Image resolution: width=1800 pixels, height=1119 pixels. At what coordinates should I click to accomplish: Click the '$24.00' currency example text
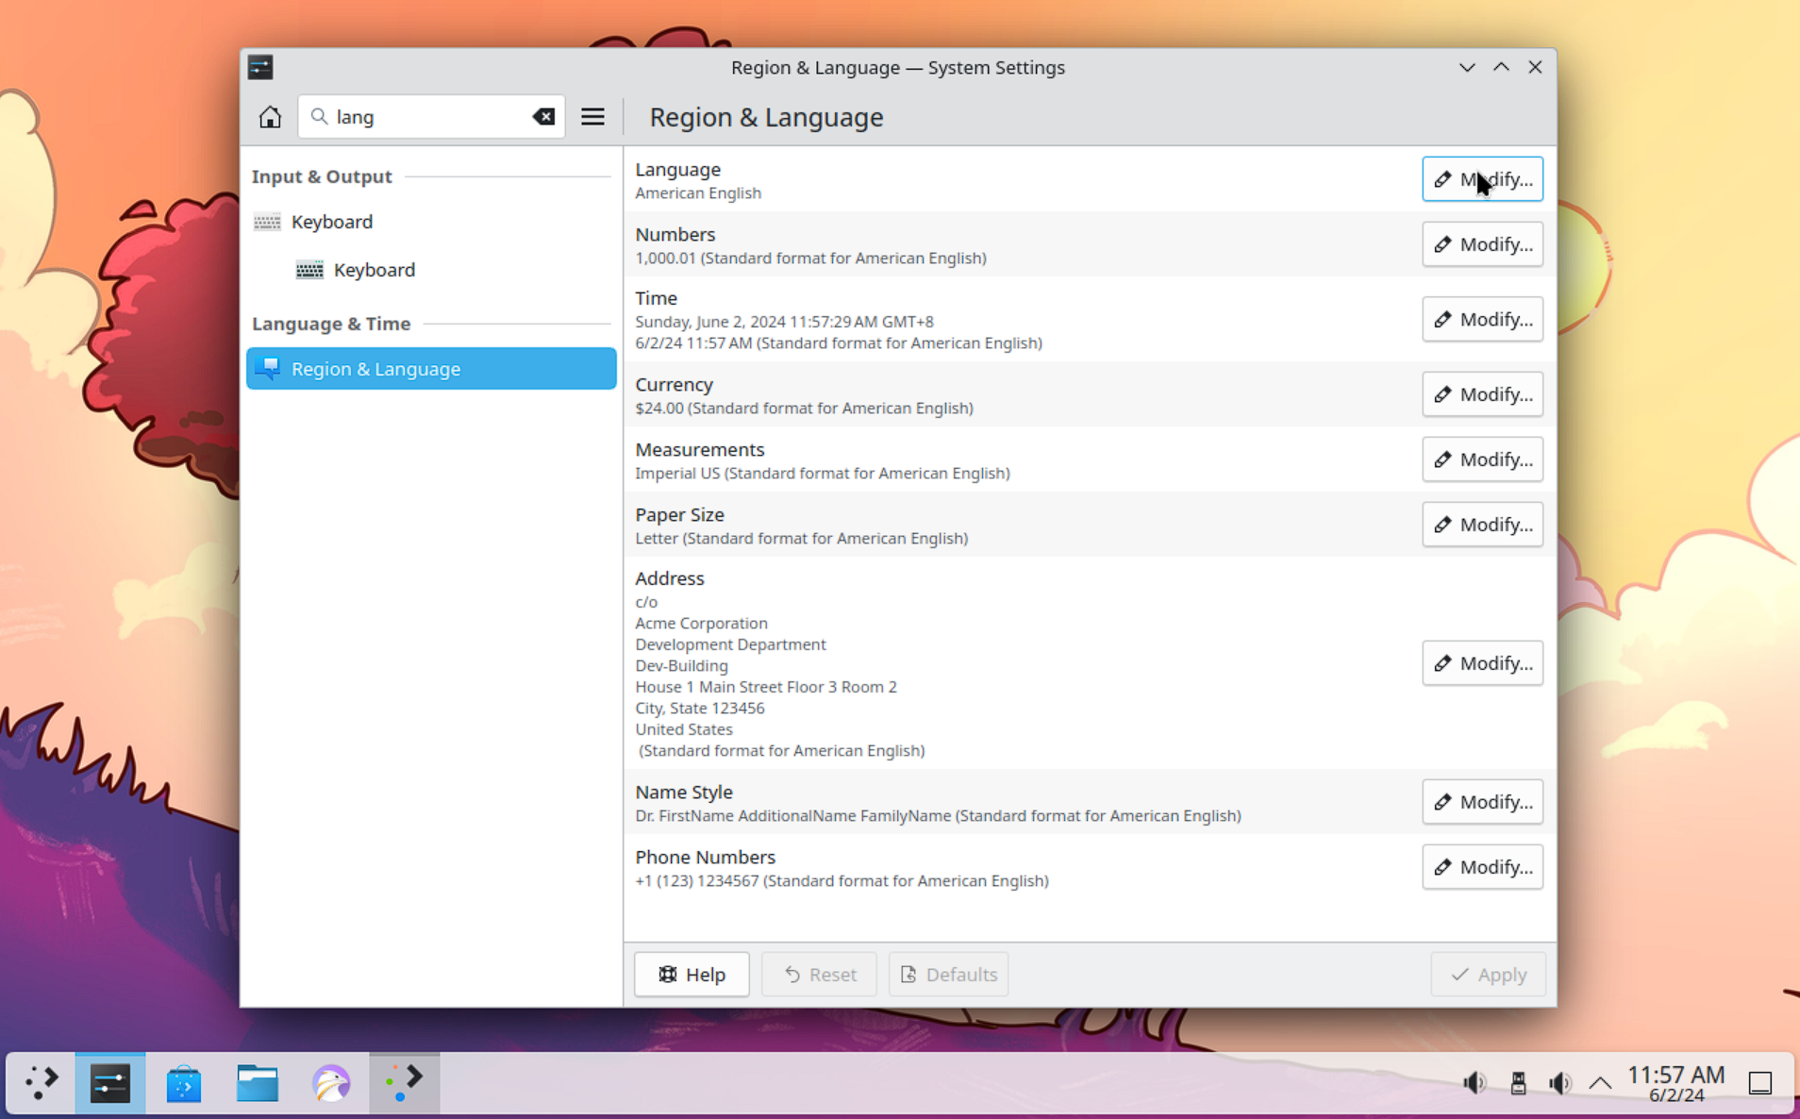[x=659, y=409]
